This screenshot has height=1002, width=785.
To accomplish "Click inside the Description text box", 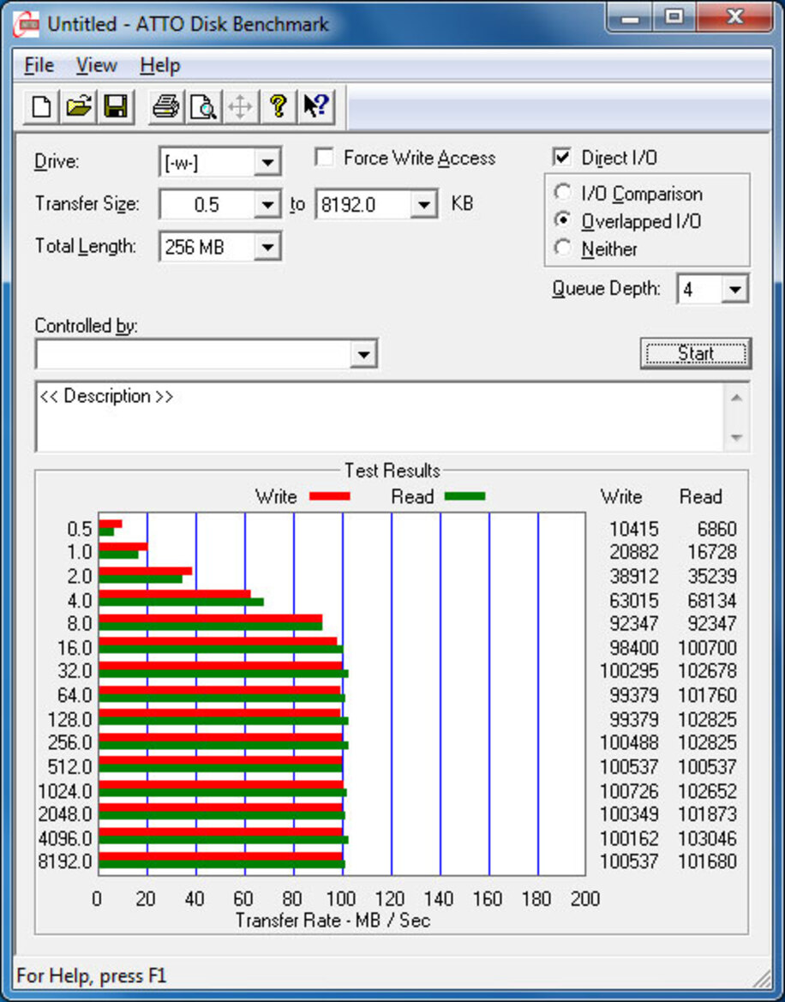I will 380,417.
